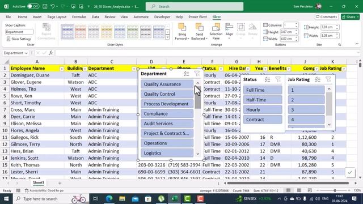
Task: Open the Selection Pane
Action: point(216,32)
